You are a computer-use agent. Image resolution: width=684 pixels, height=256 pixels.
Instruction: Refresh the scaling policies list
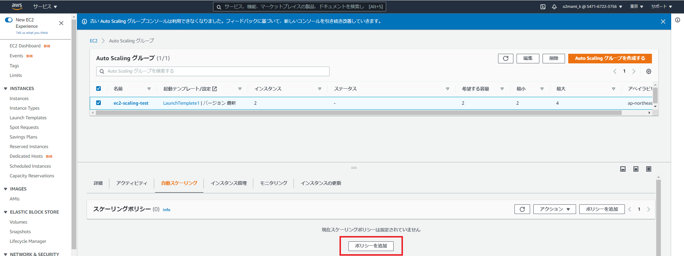[x=522, y=209]
